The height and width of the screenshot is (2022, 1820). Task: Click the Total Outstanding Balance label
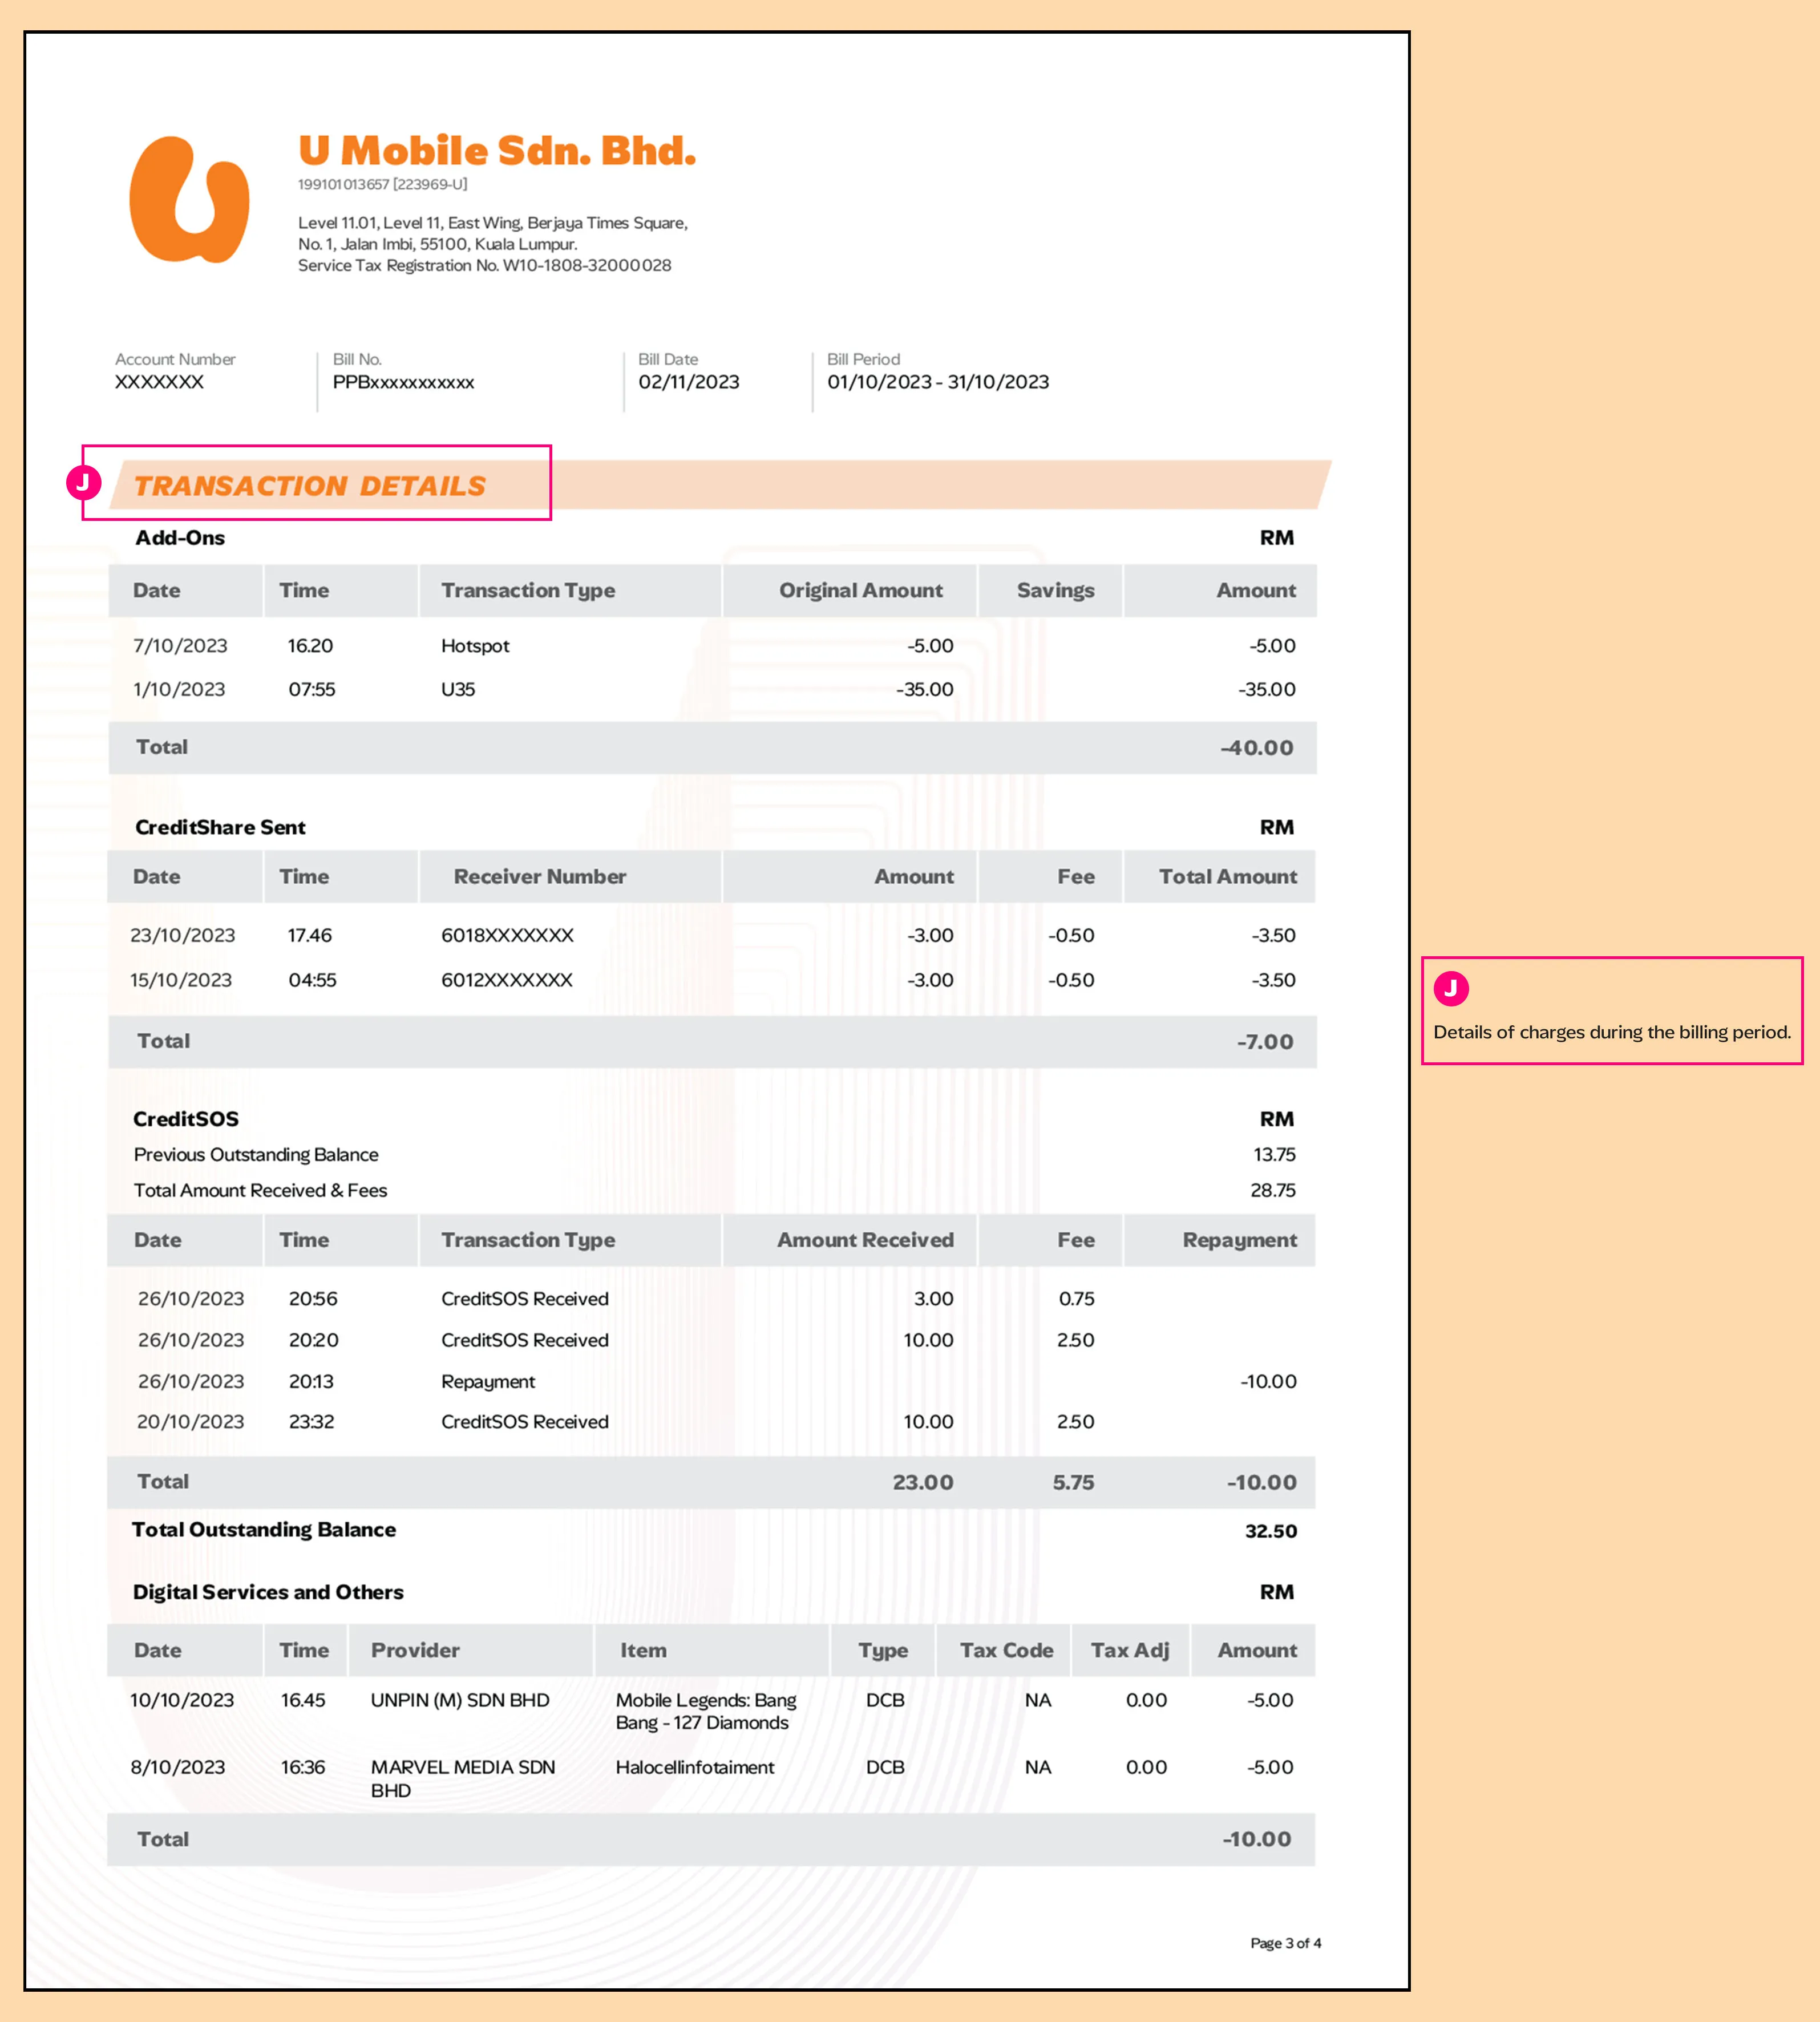pyautogui.click(x=264, y=1530)
